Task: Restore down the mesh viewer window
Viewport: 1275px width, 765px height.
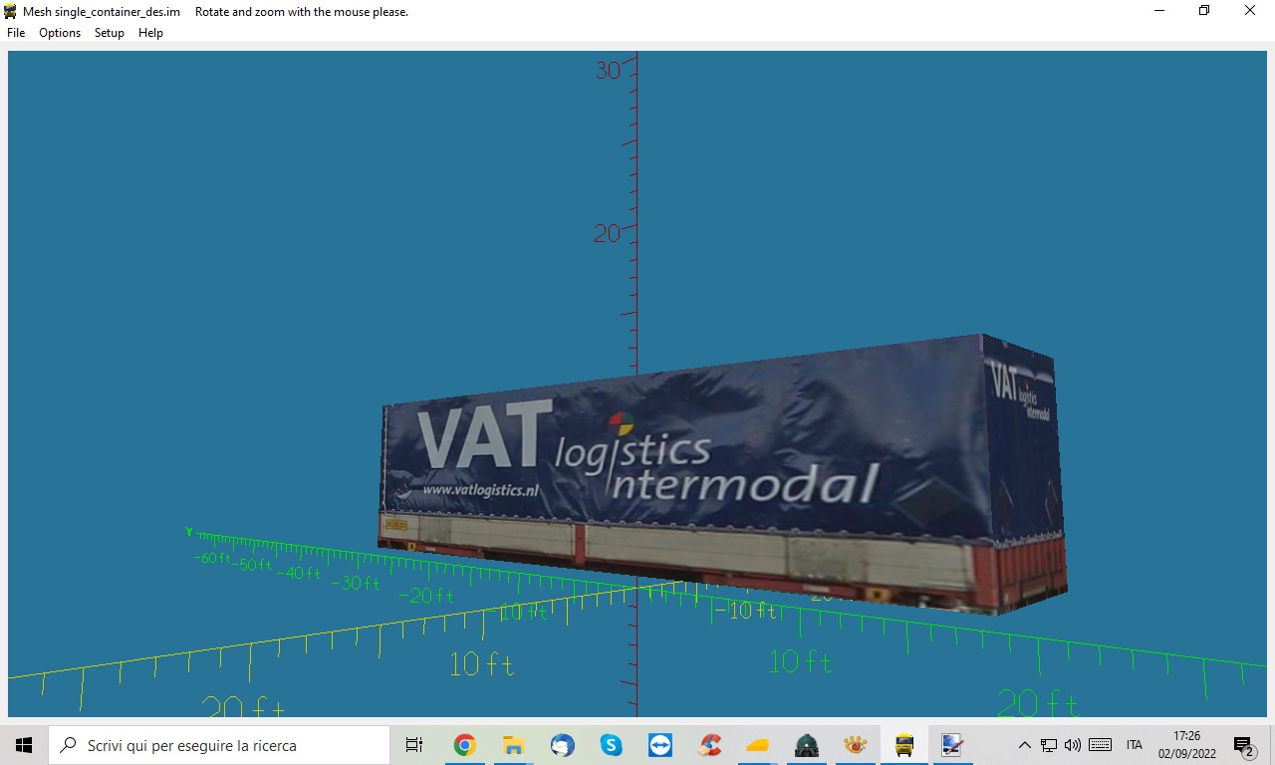Action: [1204, 11]
